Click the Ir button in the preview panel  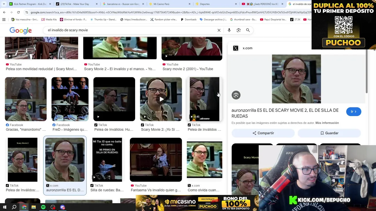click(354, 112)
